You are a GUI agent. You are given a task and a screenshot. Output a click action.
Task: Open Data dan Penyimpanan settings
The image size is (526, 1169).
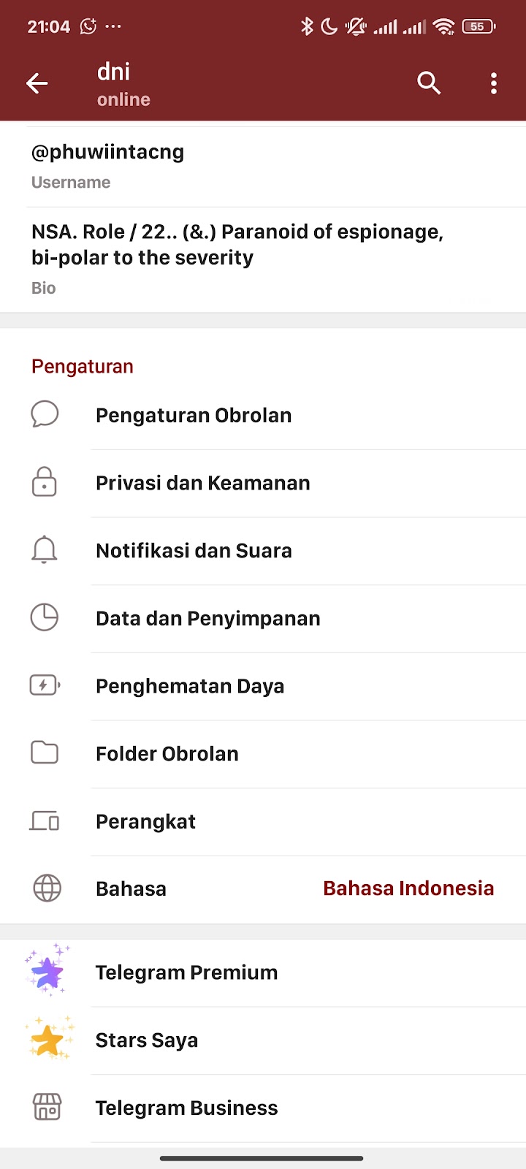[x=208, y=618]
